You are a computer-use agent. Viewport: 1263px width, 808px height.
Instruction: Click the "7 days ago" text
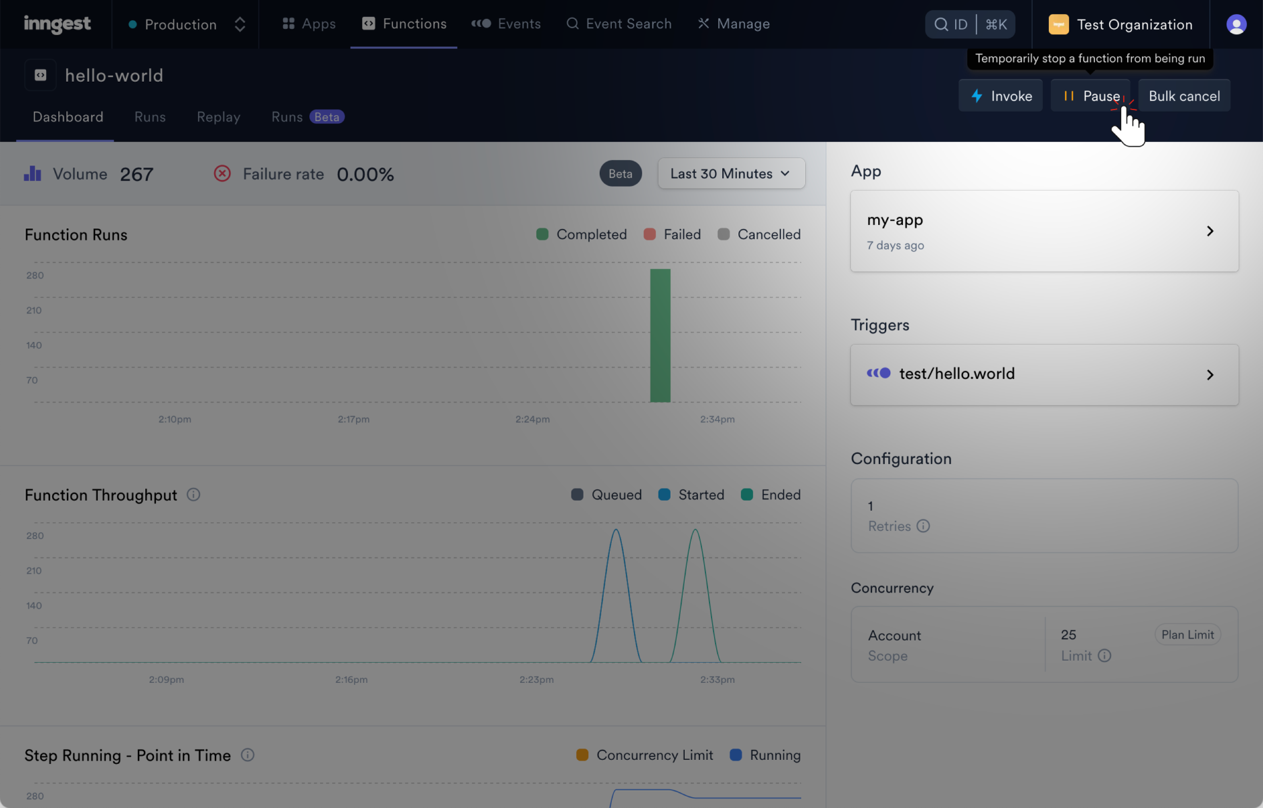[x=896, y=245]
